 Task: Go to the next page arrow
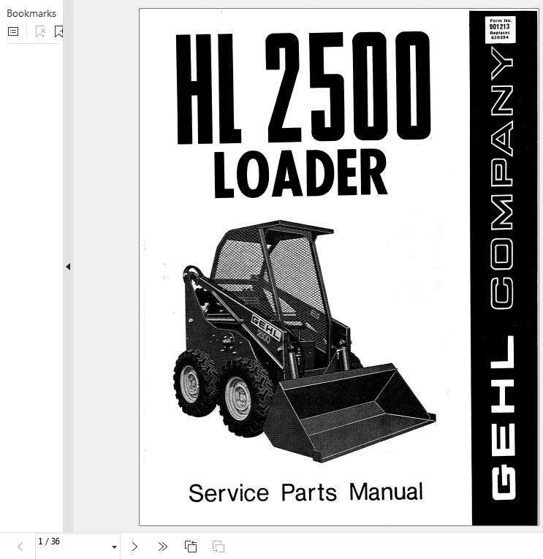tap(134, 547)
